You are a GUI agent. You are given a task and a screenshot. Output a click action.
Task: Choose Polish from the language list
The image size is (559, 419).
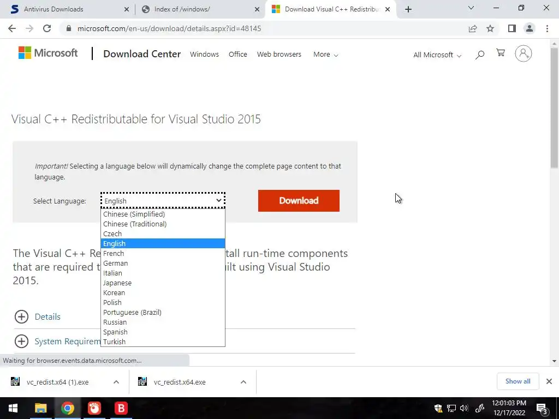[x=163, y=302]
